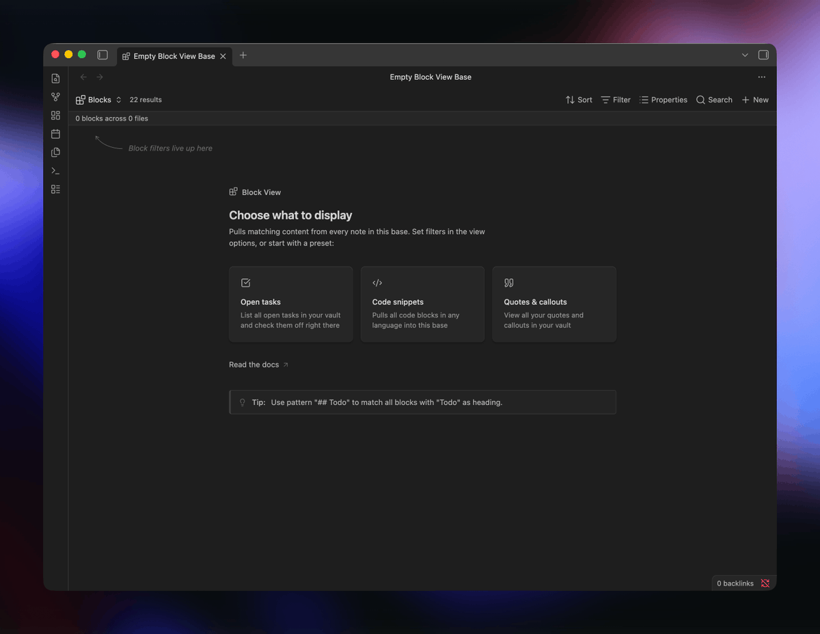
Task: Select the Empty Block View Base tab
Action: (x=174, y=56)
